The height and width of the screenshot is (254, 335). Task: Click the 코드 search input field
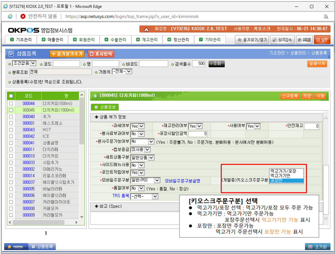point(66,64)
